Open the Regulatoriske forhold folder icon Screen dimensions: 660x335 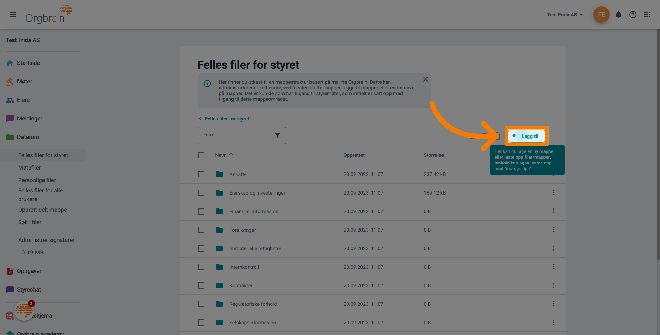tap(220, 304)
